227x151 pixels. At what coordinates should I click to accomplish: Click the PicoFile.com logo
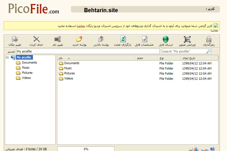33,9
